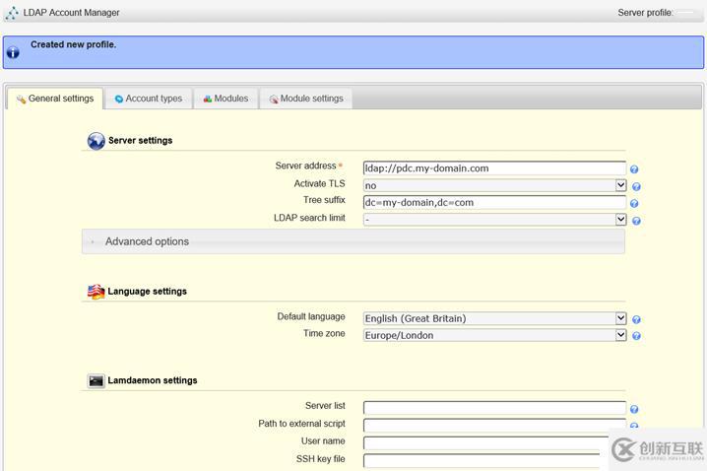Image resolution: width=707 pixels, height=471 pixels.
Task: Expand the Advanced options section
Action: coord(353,241)
